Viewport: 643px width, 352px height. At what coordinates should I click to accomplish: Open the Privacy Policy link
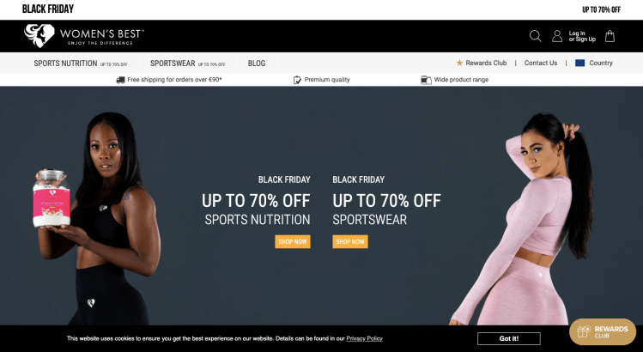(x=364, y=338)
